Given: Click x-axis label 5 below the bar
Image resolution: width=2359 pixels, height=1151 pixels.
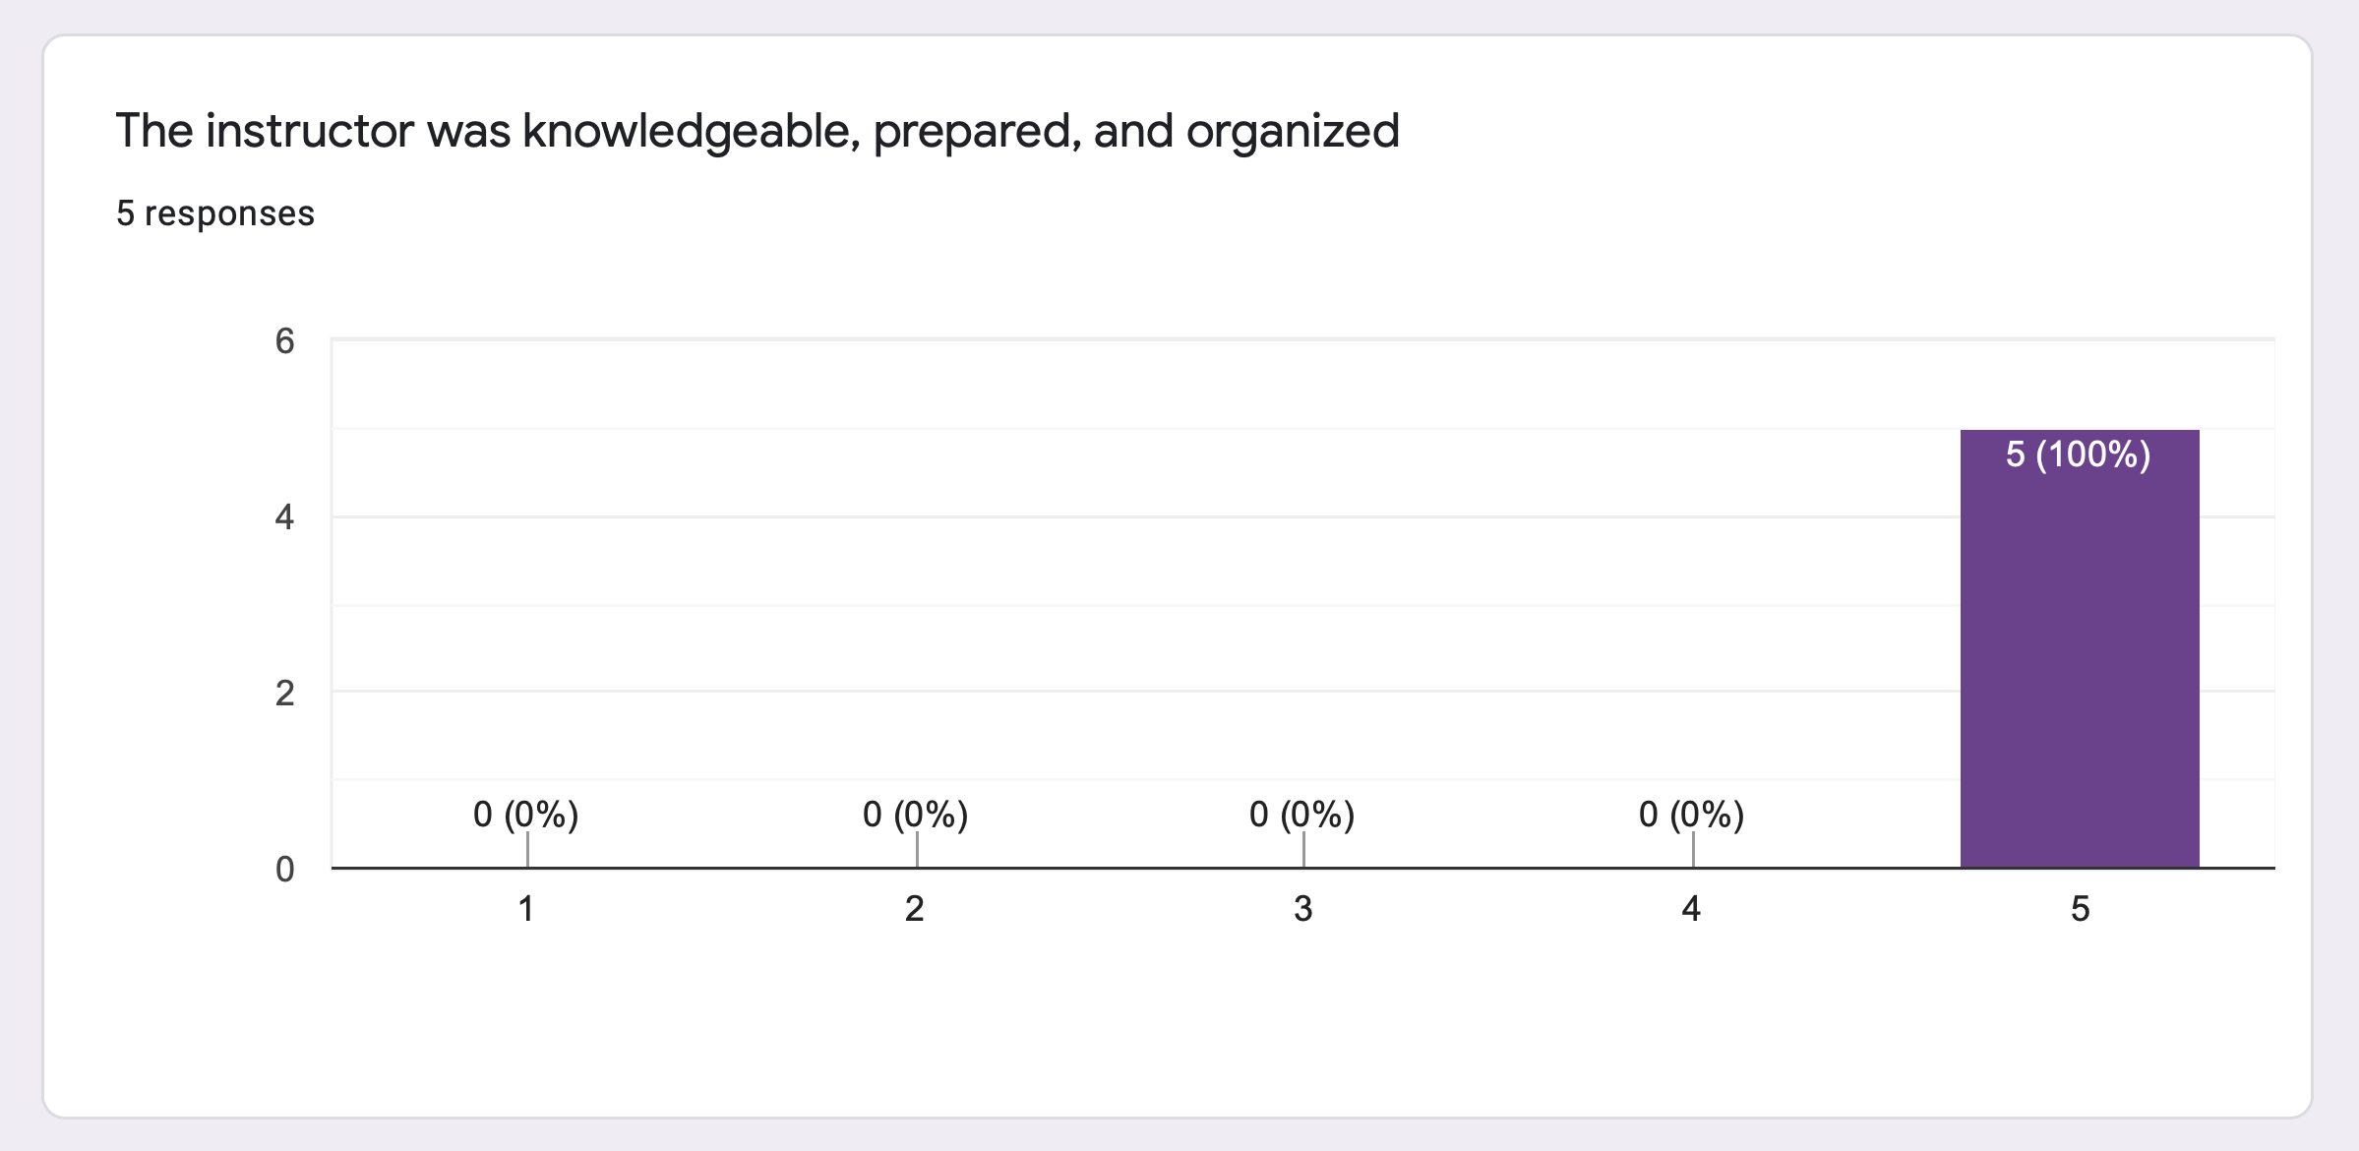Looking at the screenshot, I should 2080,909.
